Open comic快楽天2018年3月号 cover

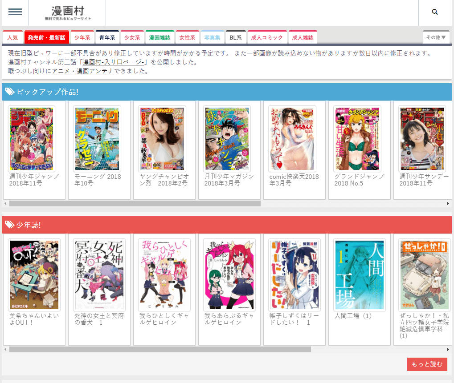click(292, 139)
